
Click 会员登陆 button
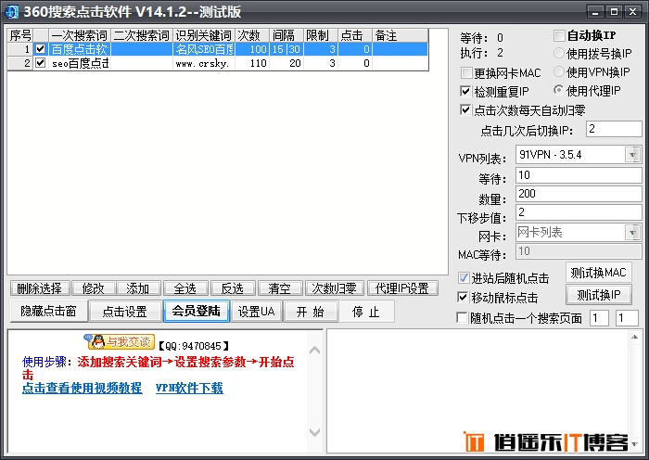tap(197, 311)
